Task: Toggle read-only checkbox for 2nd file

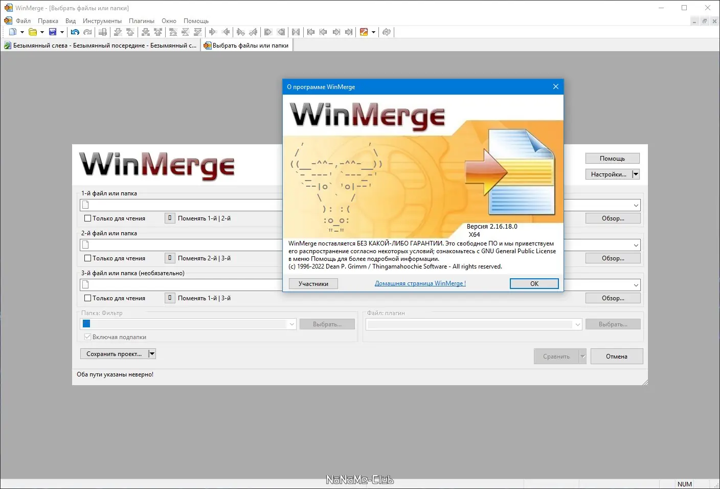Action: point(87,258)
